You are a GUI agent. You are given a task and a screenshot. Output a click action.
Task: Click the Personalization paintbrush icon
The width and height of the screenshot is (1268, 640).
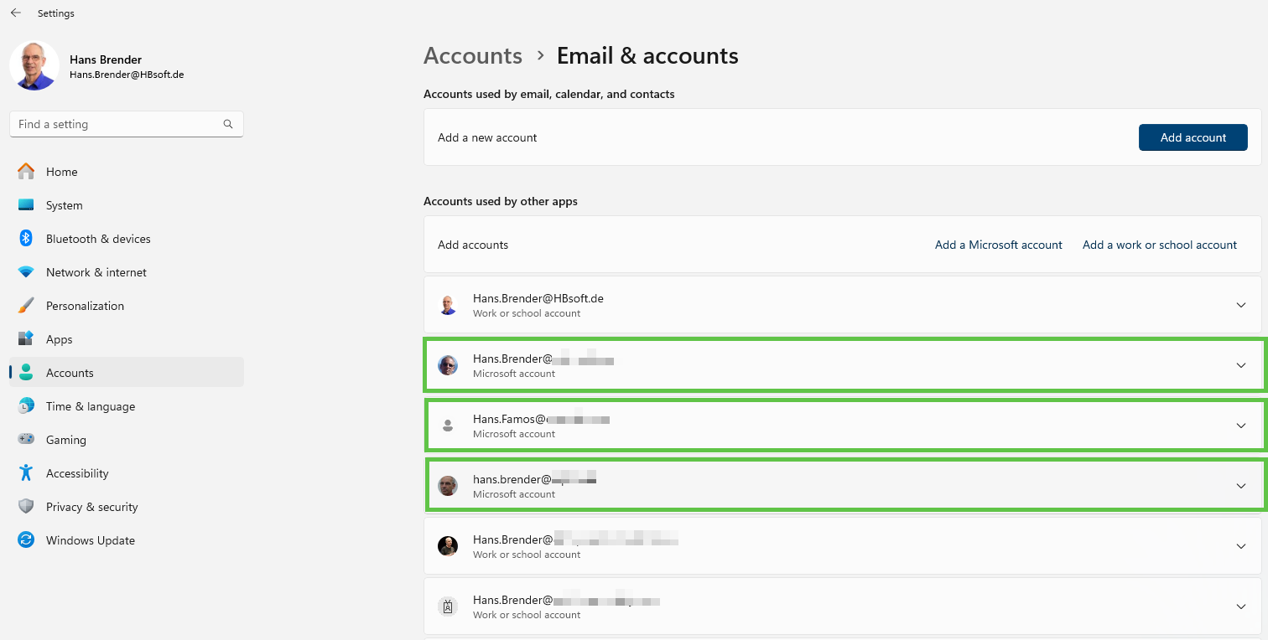(x=26, y=306)
